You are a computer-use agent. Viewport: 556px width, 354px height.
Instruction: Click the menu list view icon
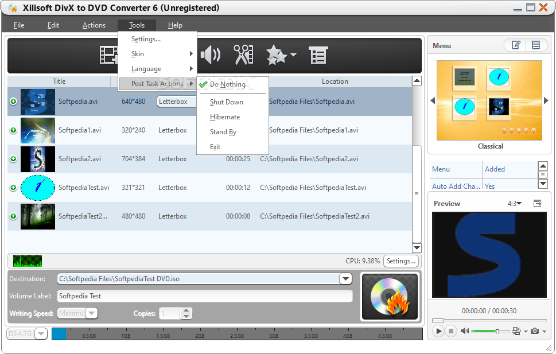[536, 45]
